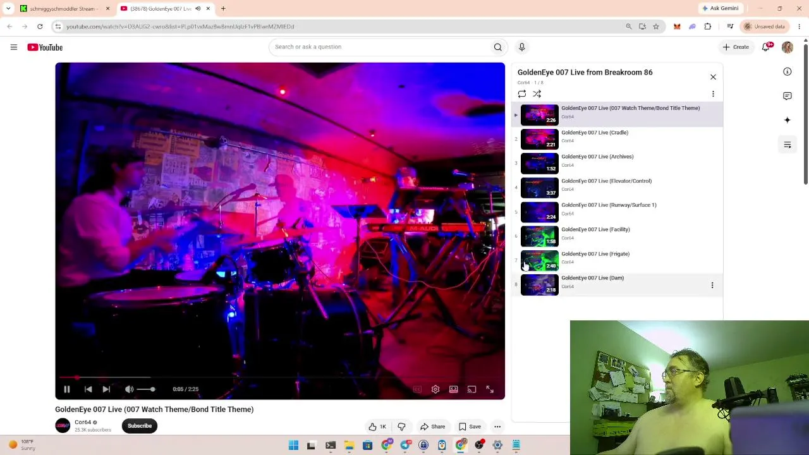Screen dimensions: 809x455
Task: Open the more actions ellipsis below the video
Action: pos(497,427)
